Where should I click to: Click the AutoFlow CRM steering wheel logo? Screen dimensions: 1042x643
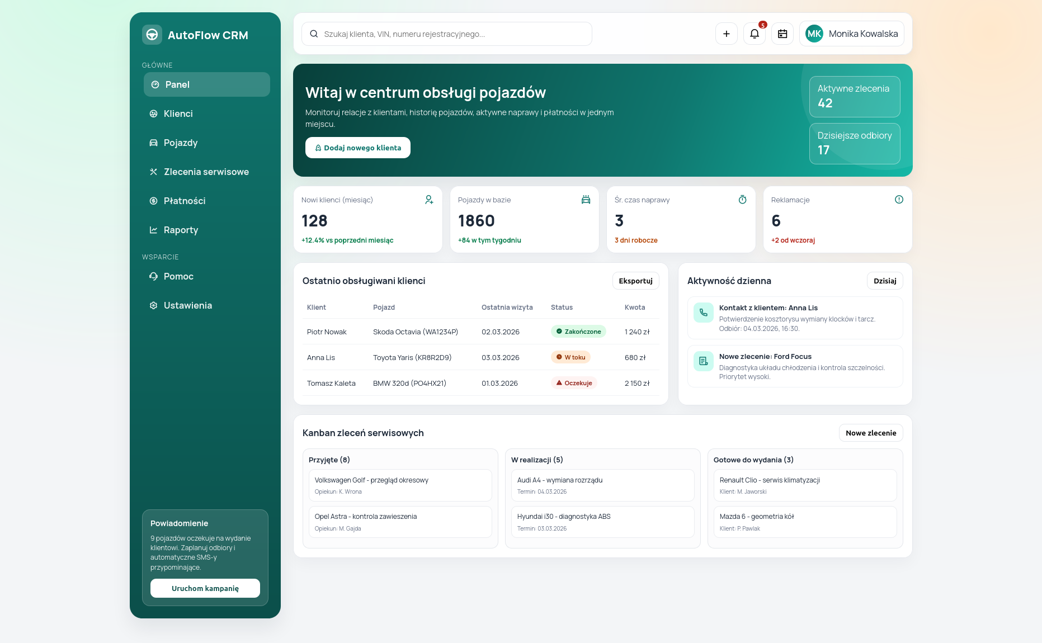(x=152, y=35)
